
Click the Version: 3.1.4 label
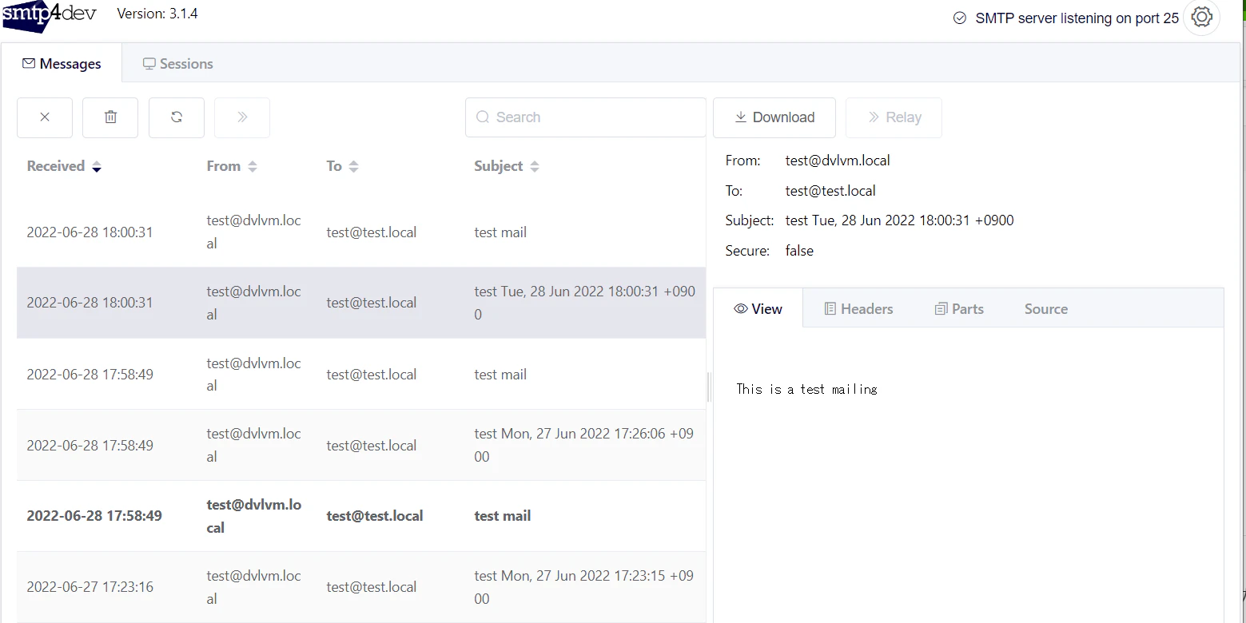(157, 14)
